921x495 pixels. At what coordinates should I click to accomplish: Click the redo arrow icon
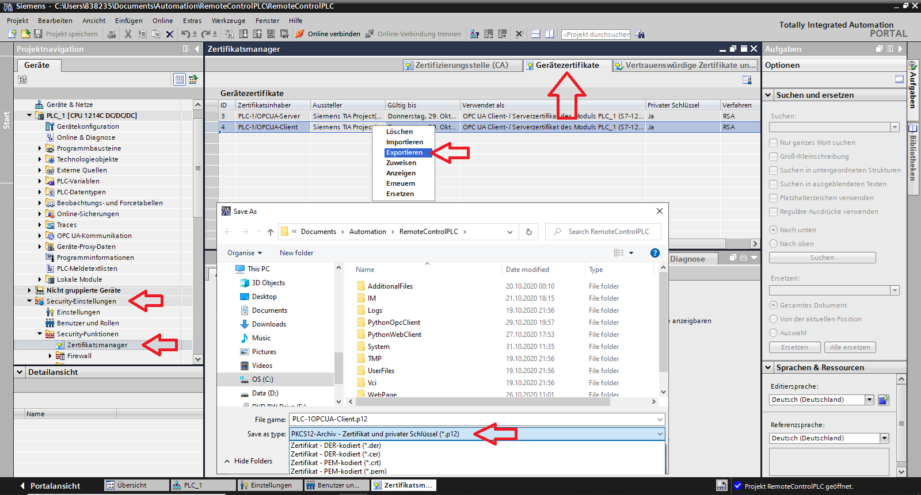[206, 34]
